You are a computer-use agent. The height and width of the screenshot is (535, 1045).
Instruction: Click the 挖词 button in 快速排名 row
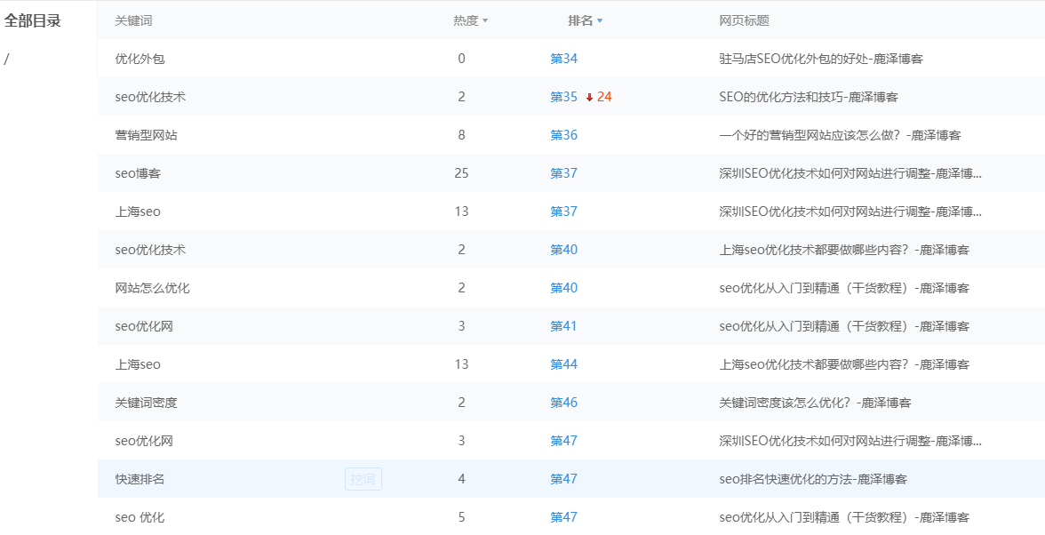click(363, 479)
